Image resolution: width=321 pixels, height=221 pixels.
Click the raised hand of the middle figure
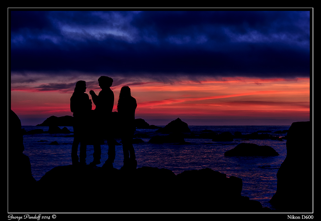pyautogui.click(x=92, y=93)
